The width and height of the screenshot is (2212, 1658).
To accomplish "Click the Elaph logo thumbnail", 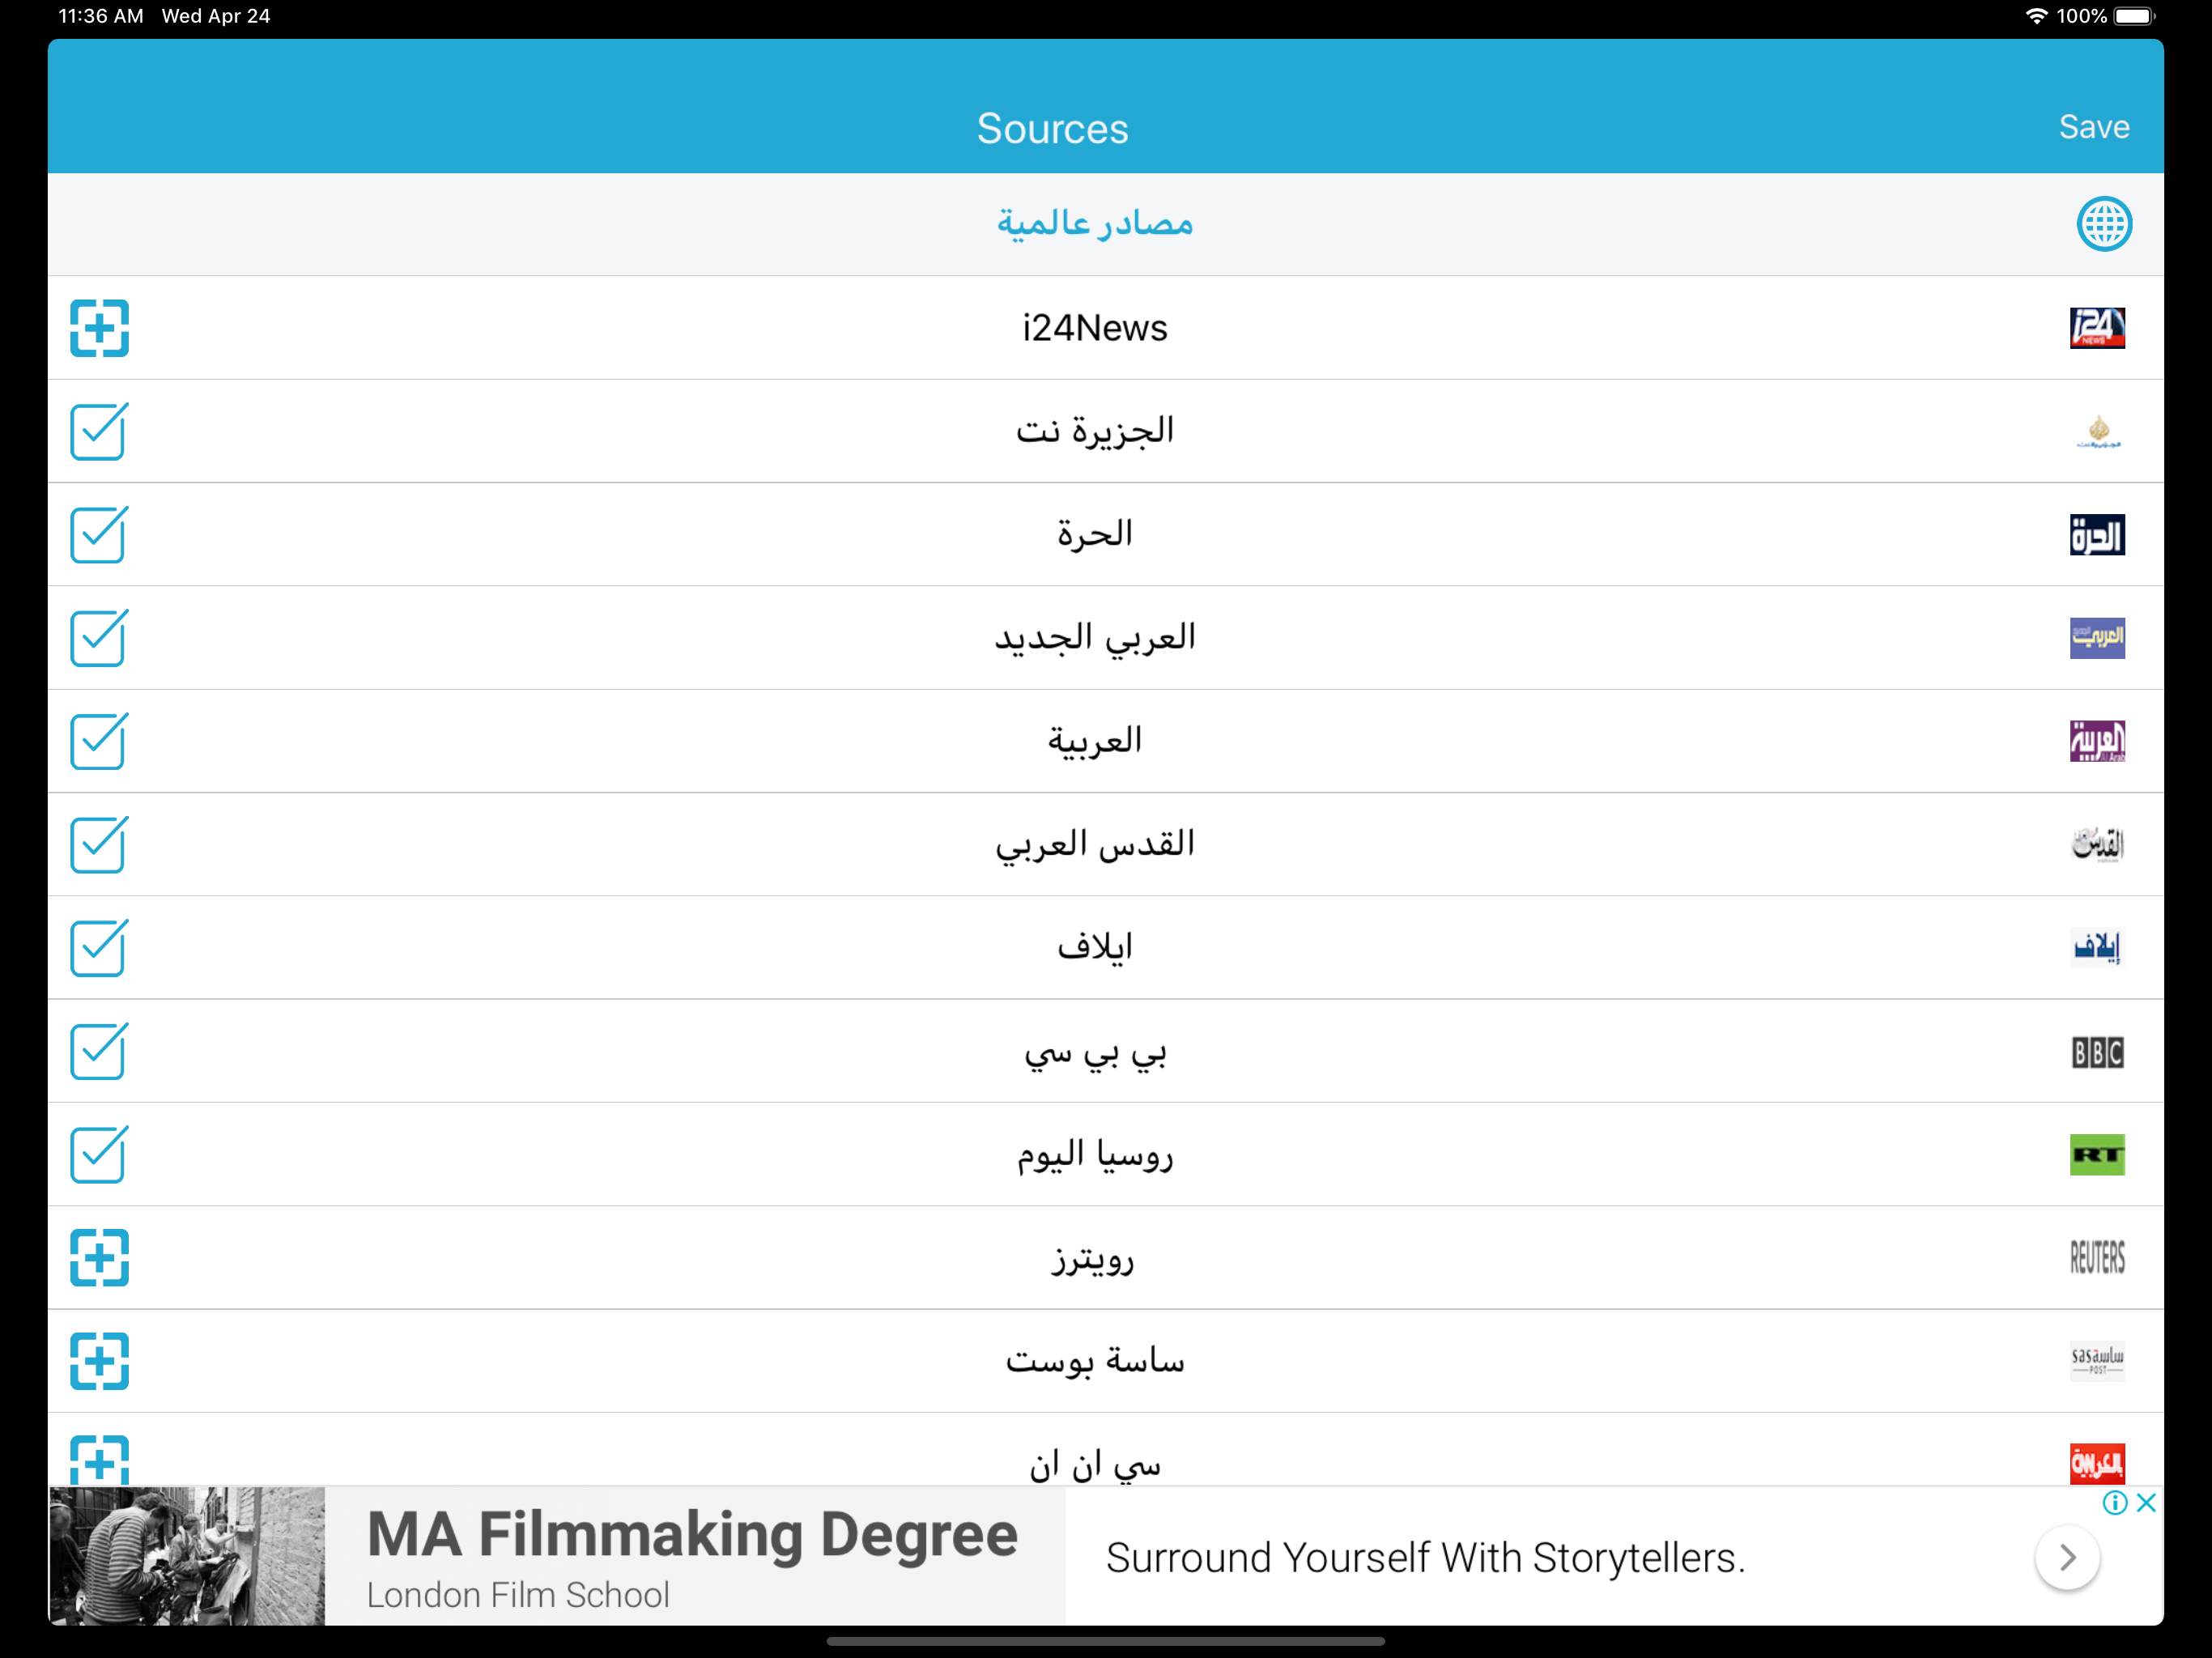I will click(2097, 948).
